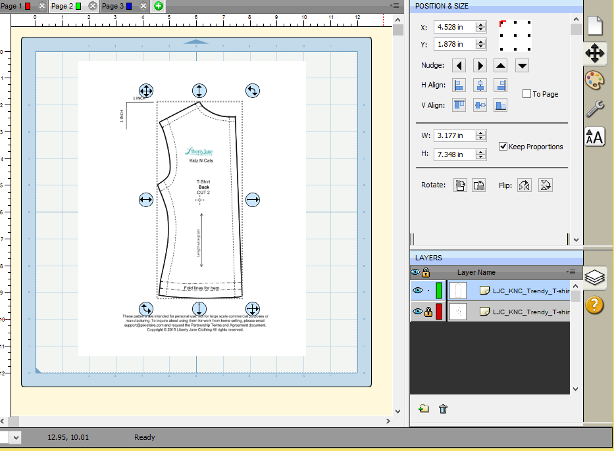Align horizontally to center
Screen dimensions: 614x451
click(x=480, y=85)
